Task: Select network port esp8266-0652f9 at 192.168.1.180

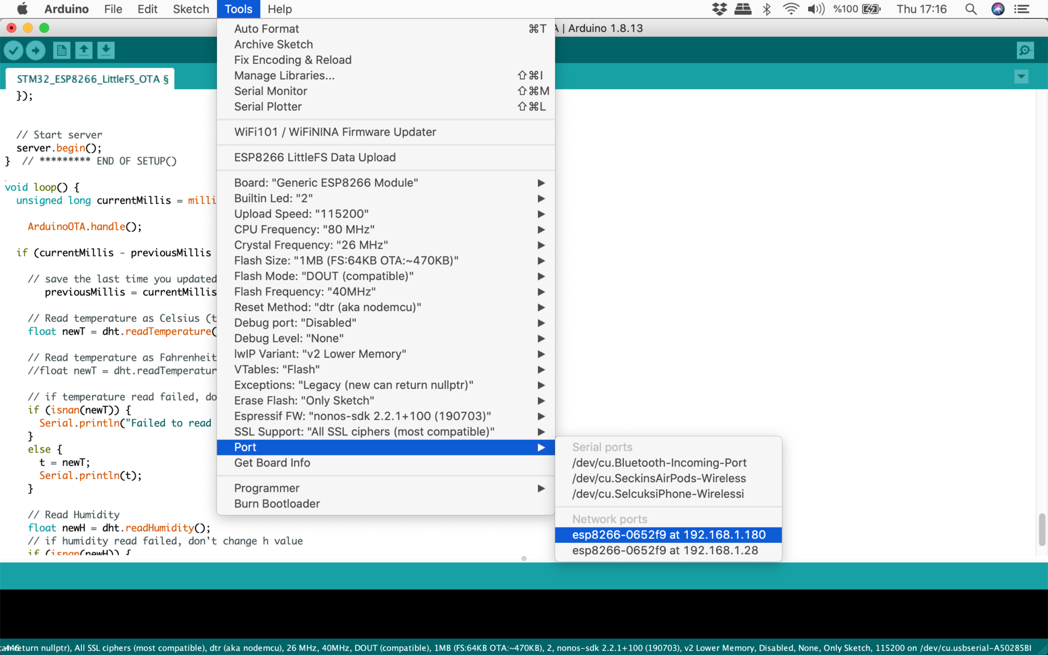Action: 668,535
